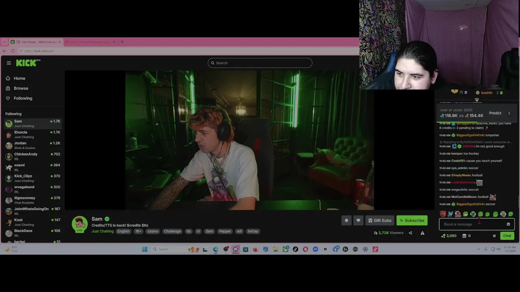Click BiggestEgoOnKick username saying turquoise

tap(470, 135)
